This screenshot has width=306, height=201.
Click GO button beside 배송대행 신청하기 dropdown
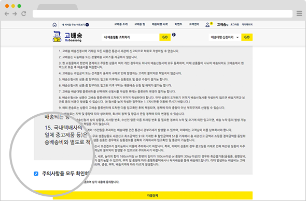(x=247, y=37)
